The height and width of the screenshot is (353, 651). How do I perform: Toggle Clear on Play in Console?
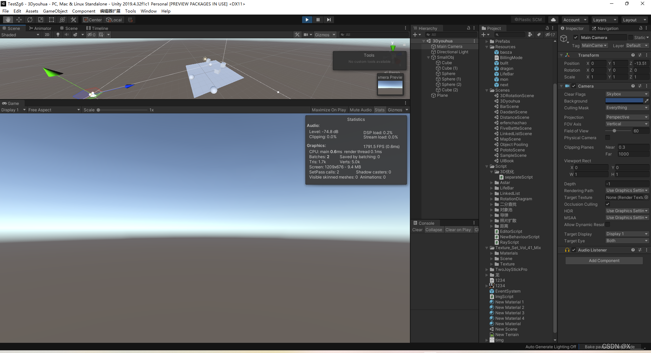coord(458,230)
